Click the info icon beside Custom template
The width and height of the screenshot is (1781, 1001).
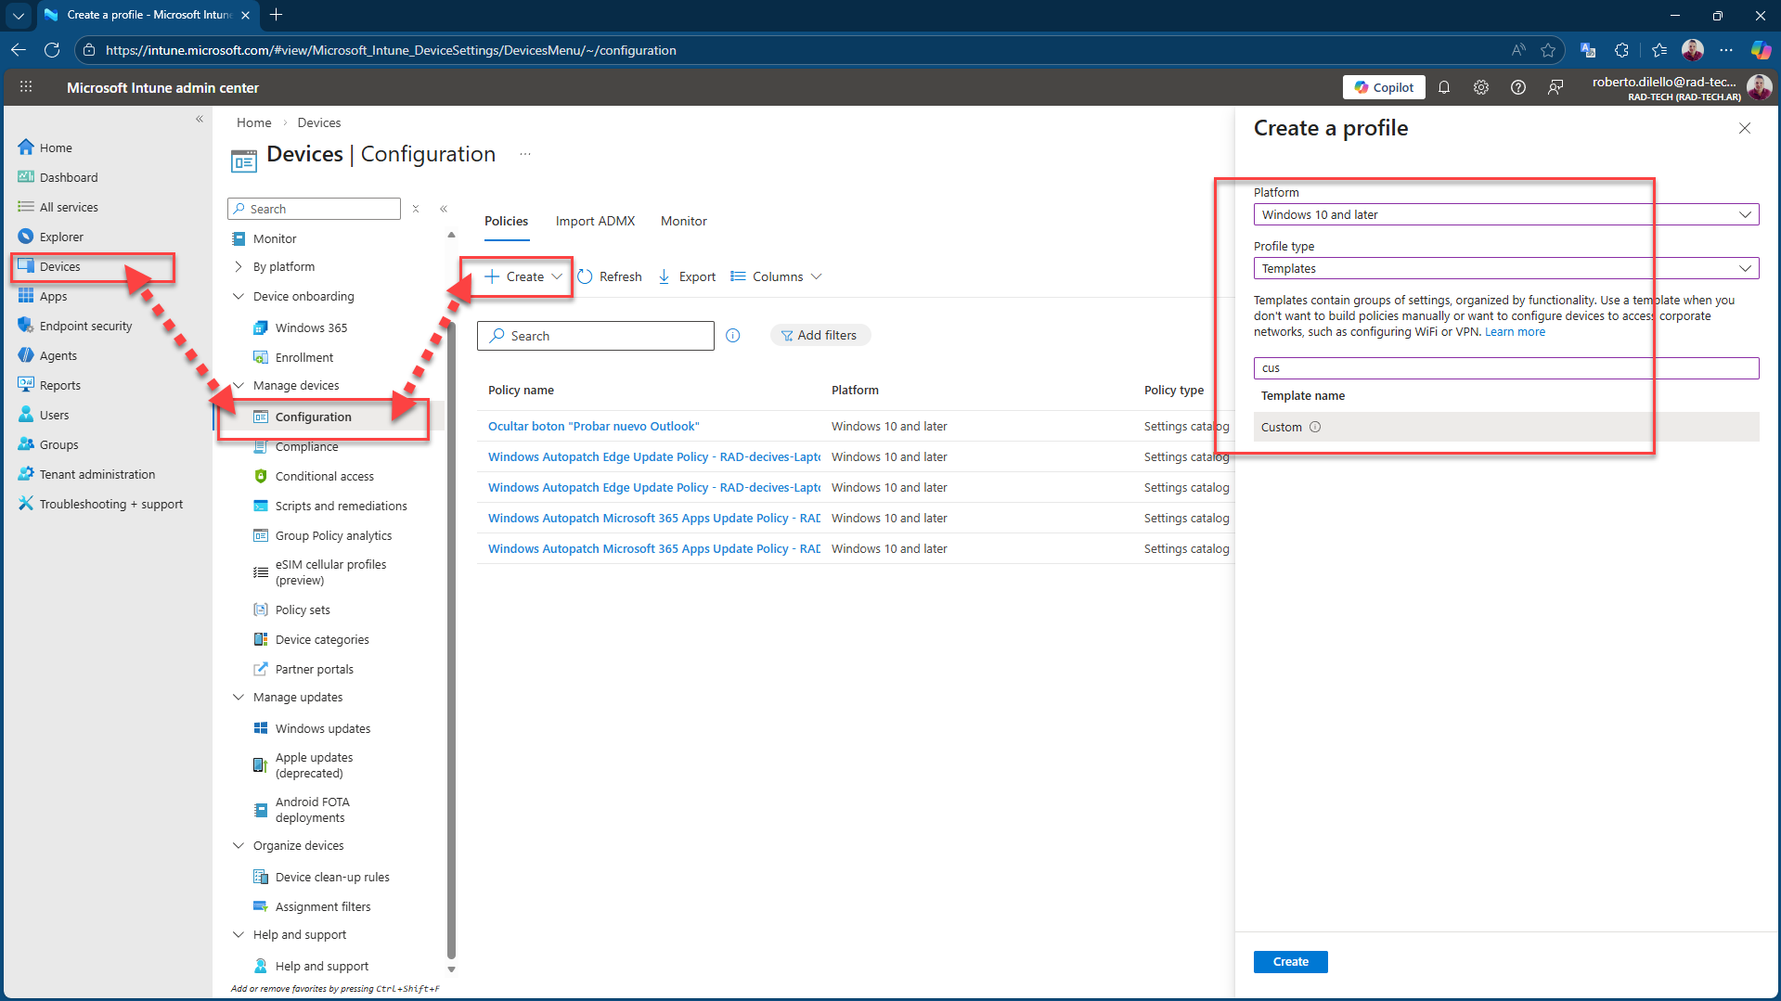tap(1315, 427)
